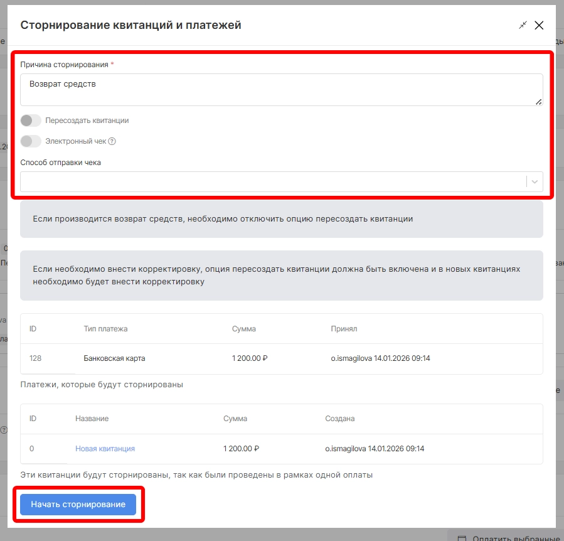The height and width of the screenshot is (541, 564).
Task: Click the Банковская карта payment type cell
Action: pos(114,358)
